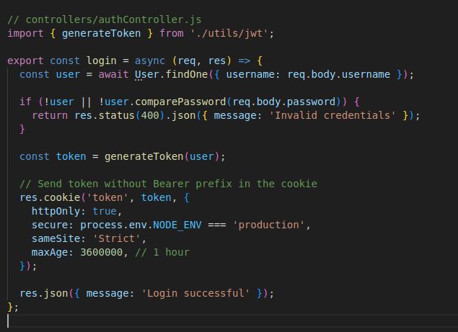Click 'generateToken' in the token assignment line

click(x=144, y=157)
